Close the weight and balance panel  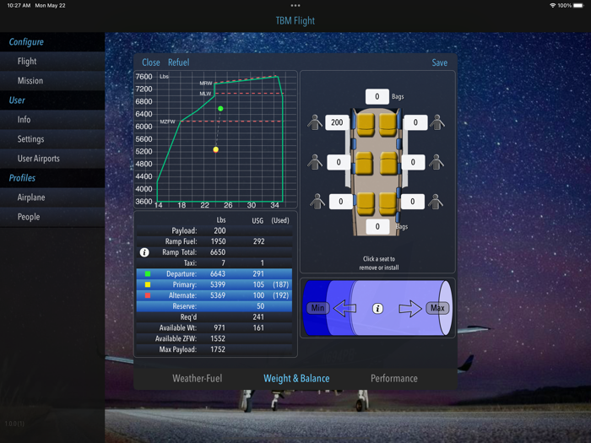pos(151,62)
